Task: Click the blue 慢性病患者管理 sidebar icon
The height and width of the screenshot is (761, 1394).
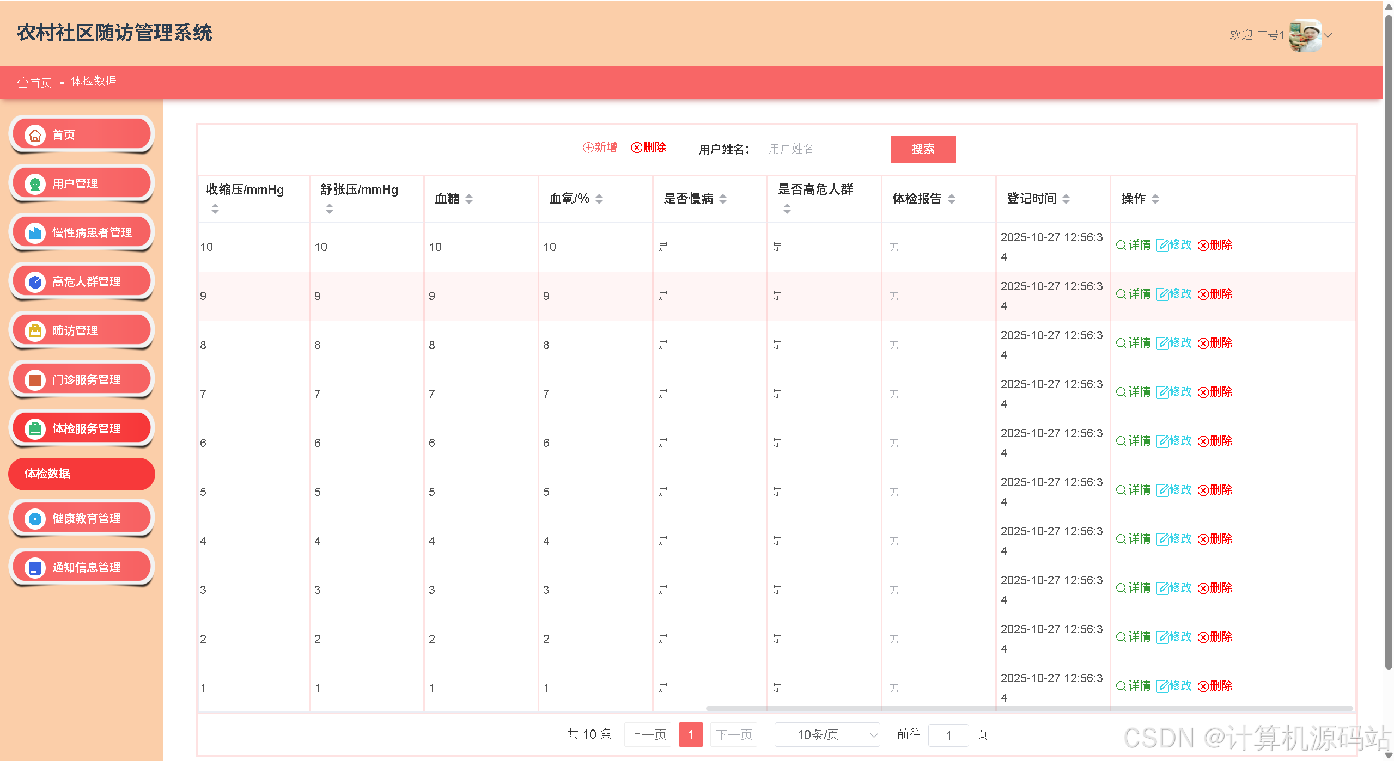Action: click(x=35, y=232)
